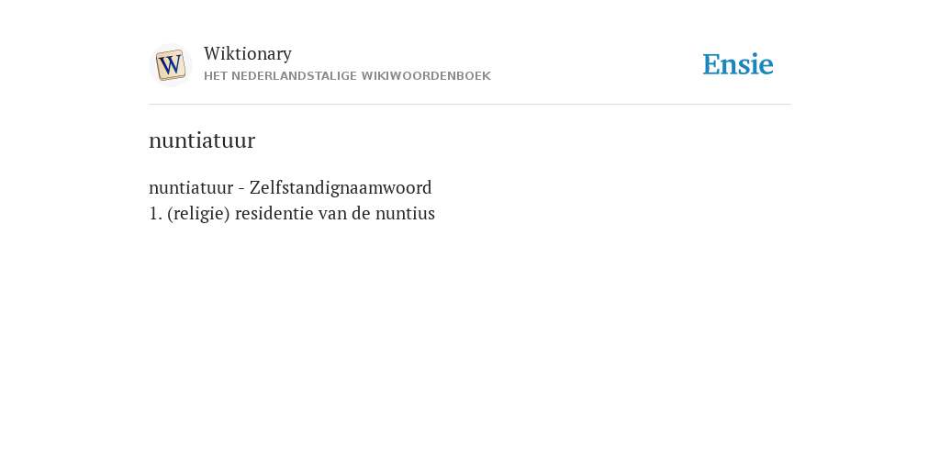
Task: Click the subtitle word WIKIWOORDENBOEK
Action: pyautogui.click(x=426, y=76)
